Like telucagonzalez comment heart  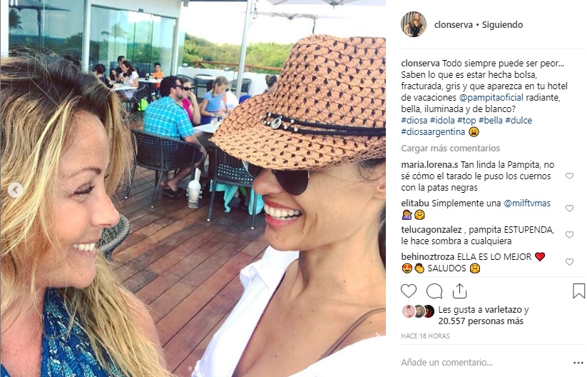[x=569, y=235]
